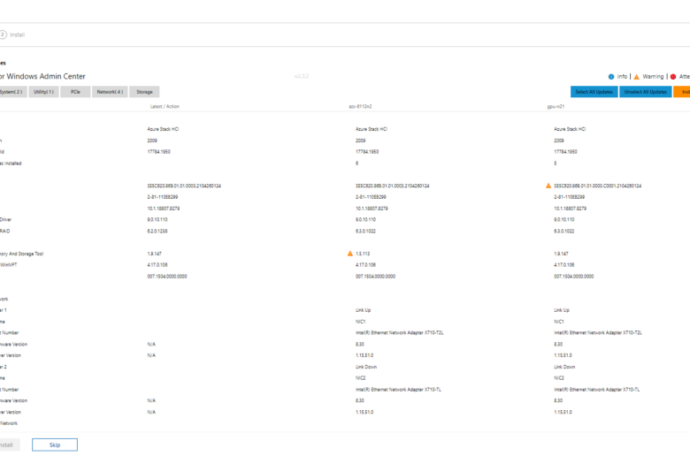Image resolution: width=690 pixels, height=456 pixels.
Task: Click Link Up under azs-6112n2
Action: pyautogui.click(x=363, y=310)
